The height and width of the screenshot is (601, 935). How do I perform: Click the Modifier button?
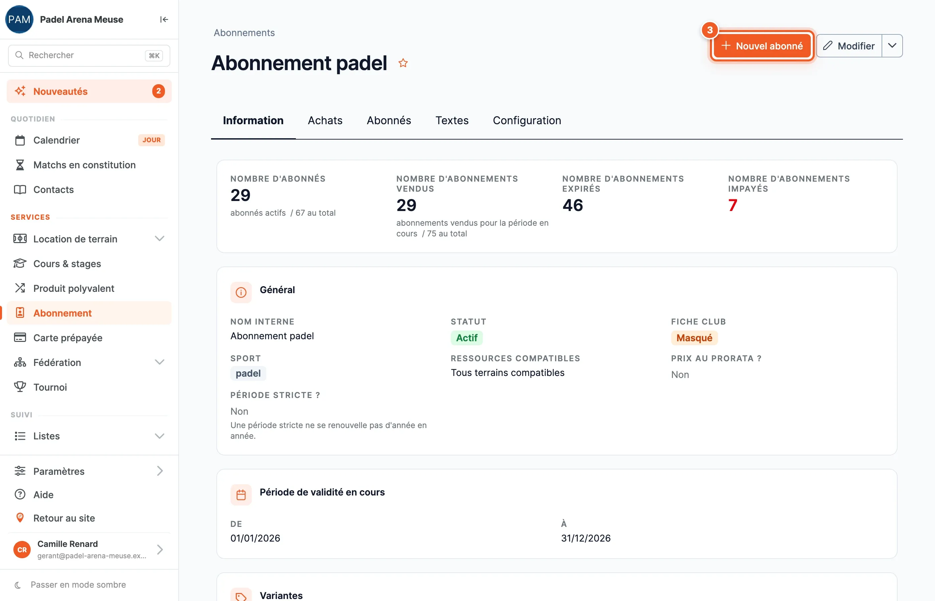click(x=849, y=46)
